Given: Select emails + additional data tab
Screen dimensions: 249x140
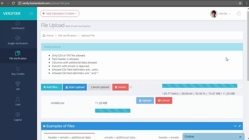Looking at the screenshot, I should click(x=120, y=137).
